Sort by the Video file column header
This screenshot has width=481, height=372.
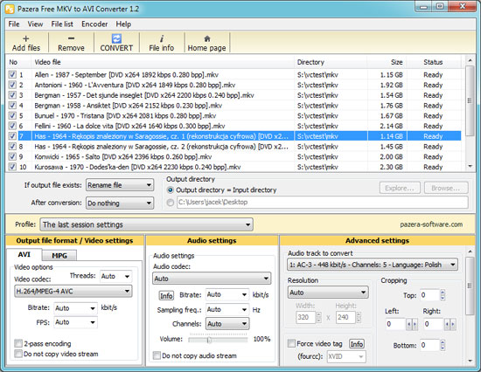pyautogui.click(x=163, y=62)
